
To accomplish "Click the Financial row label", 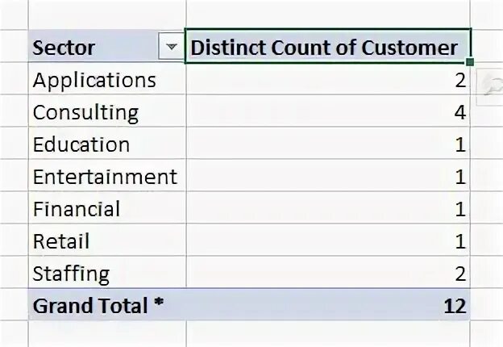I will 77,209.
